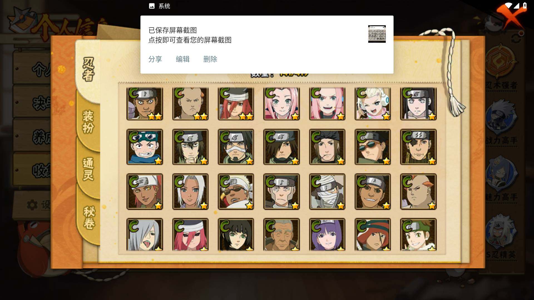
Task: Open the blonde girl with headphones card
Action: (373, 104)
